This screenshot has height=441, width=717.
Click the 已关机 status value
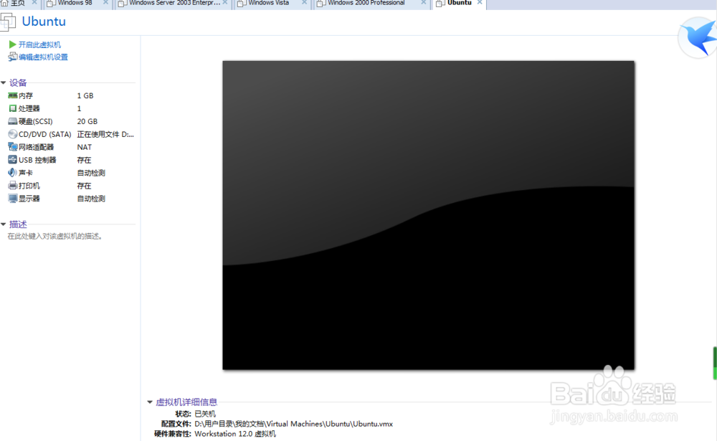pos(205,414)
